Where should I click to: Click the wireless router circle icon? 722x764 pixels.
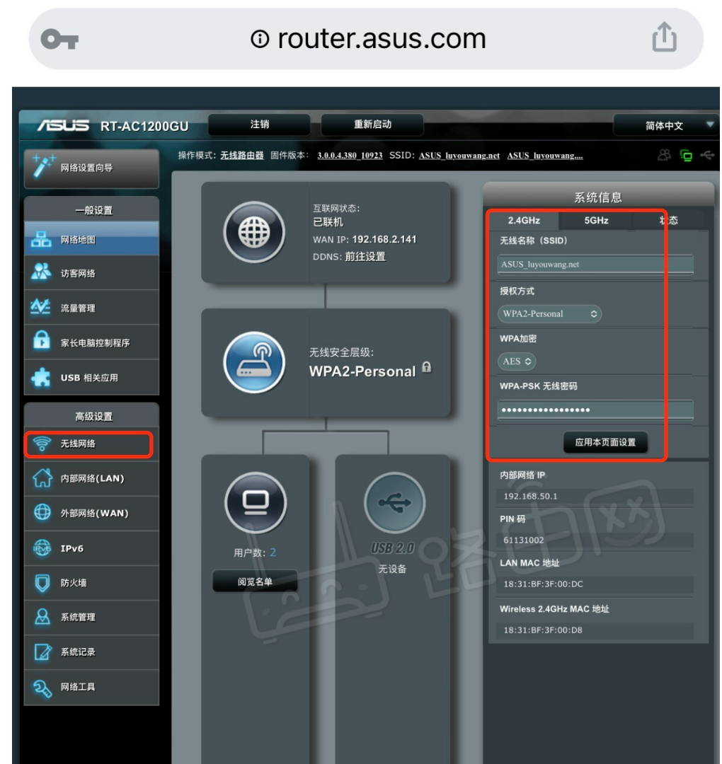coord(254,362)
